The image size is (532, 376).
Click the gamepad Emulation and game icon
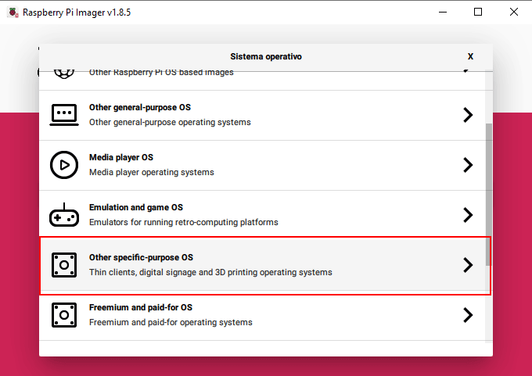point(64,215)
